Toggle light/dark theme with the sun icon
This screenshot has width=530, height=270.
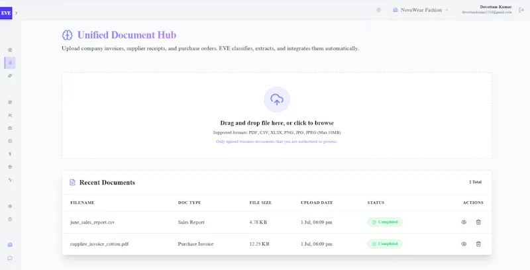tap(378, 10)
